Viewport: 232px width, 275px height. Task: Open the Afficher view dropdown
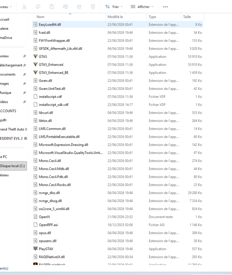point(142,7)
